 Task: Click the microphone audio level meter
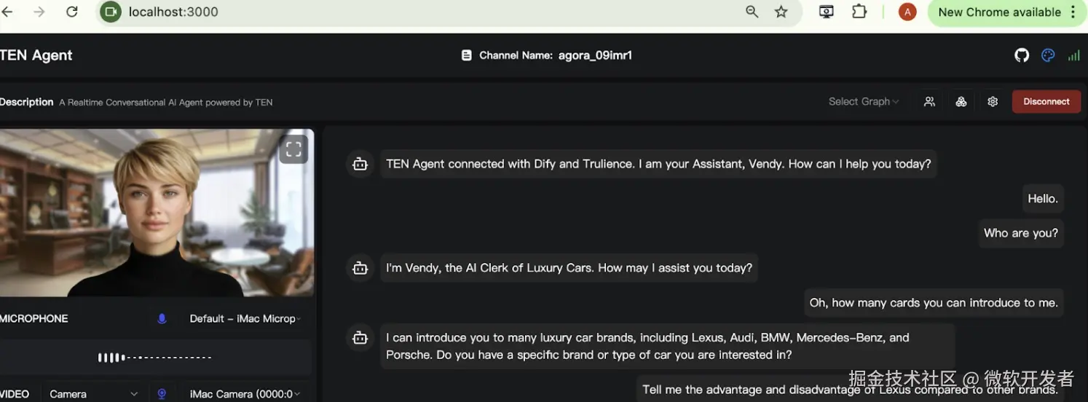coord(154,358)
